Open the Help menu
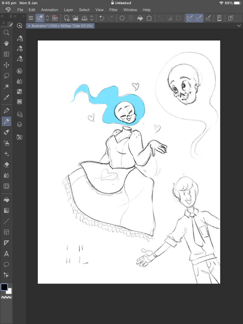The height and width of the screenshot is (324, 243). coord(147,10)
